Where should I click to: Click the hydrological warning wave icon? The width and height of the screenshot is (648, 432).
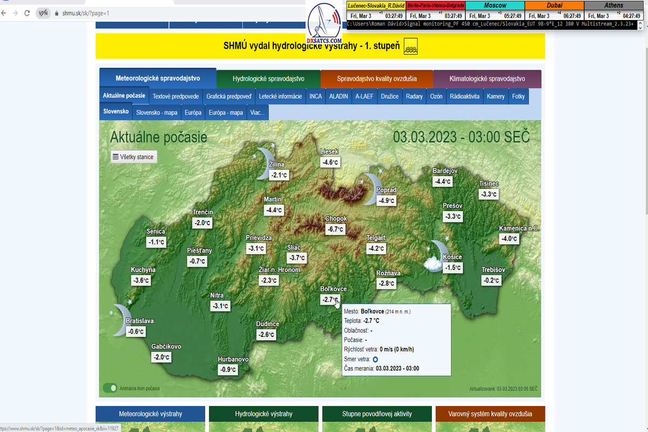click(410, 46)
